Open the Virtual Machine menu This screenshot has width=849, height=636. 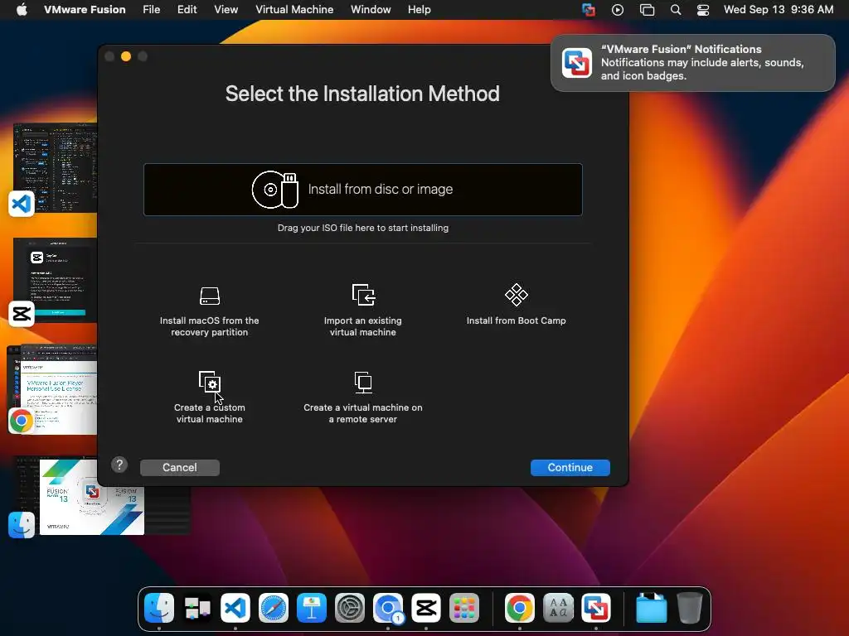point(294,10)
